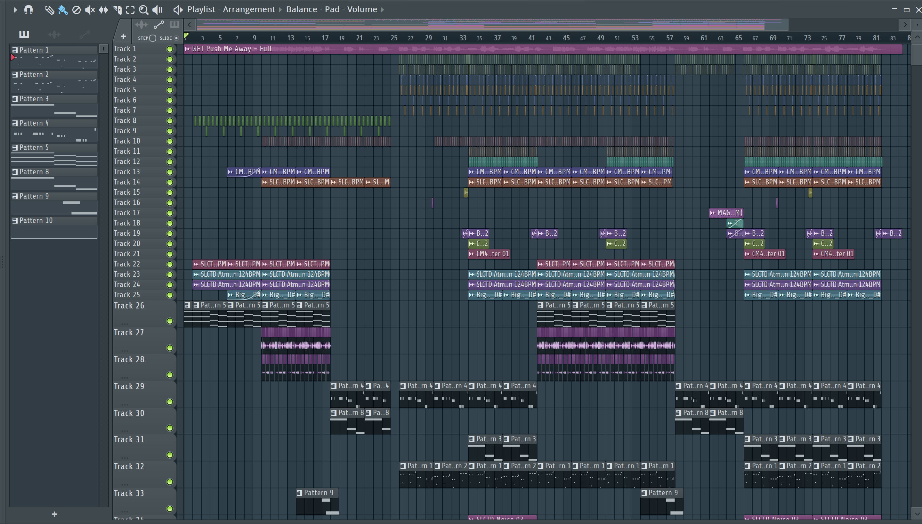Select the Slice tool

(117, 10)
